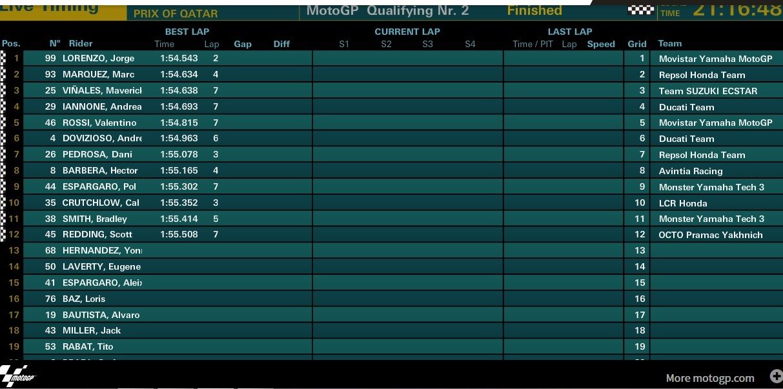Screen dimensions: 783x389
Task: Select rider BAZ, Loris
Action: coord(84,299)
